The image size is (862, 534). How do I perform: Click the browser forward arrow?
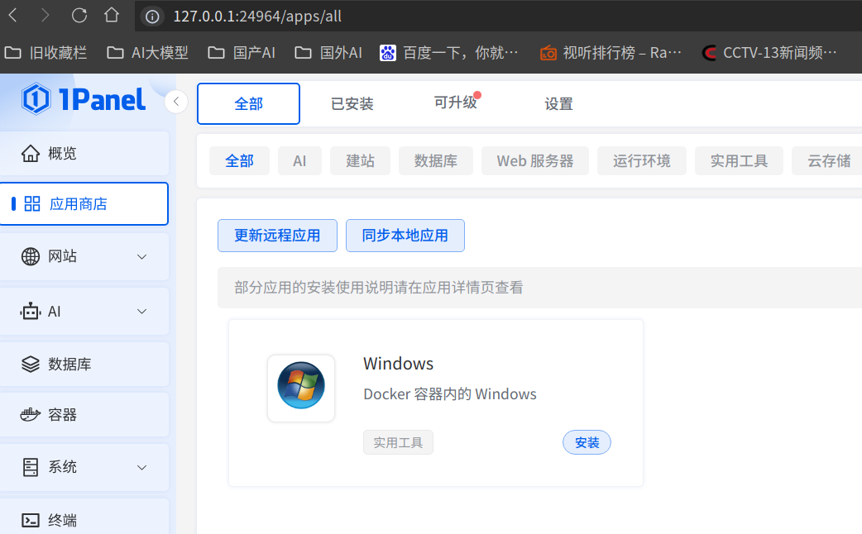point(45,16)
